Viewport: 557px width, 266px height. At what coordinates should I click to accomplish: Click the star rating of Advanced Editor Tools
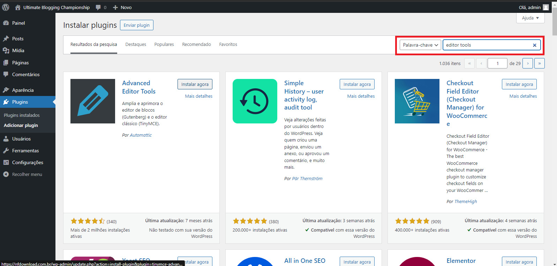click(x=88, y=221)
